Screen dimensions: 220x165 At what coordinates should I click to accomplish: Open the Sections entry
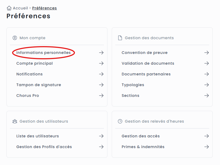point(130,96)
